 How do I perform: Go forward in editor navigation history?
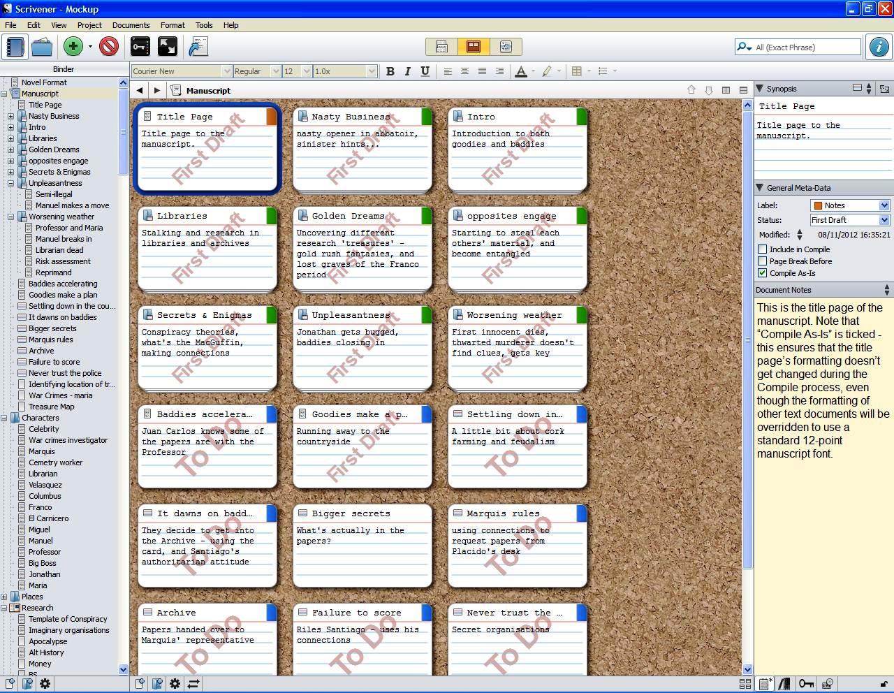tap(157, 90)
